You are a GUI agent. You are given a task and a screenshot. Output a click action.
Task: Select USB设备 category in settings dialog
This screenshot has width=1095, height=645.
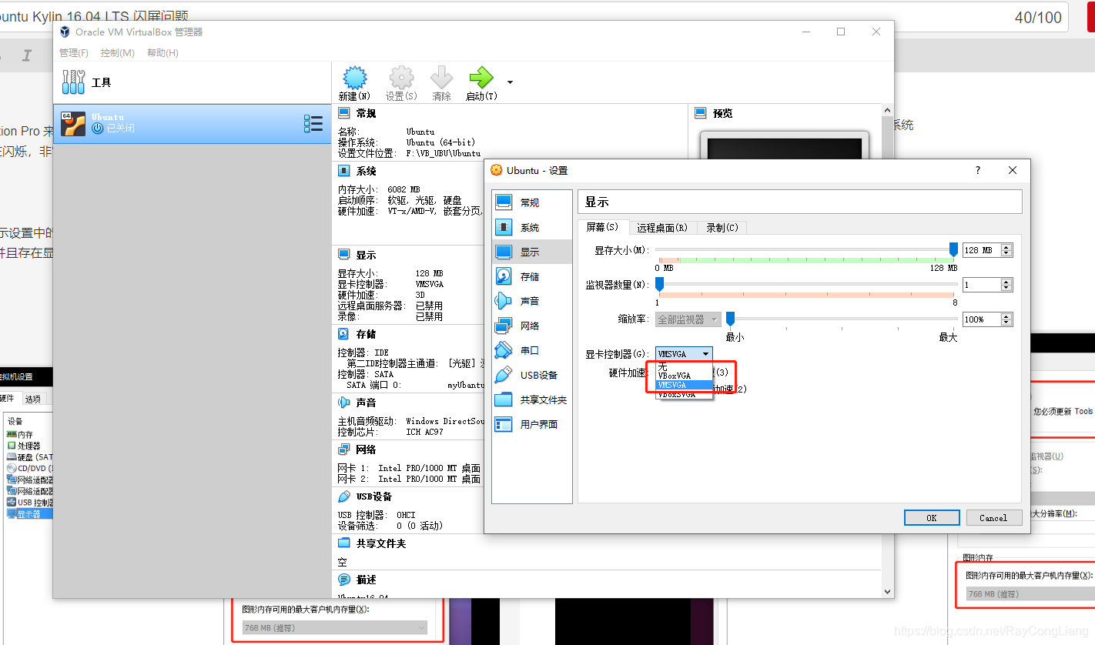(532, 375)
